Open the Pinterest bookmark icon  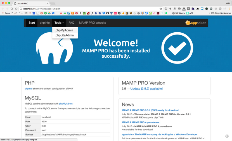(x=77, y=13)
